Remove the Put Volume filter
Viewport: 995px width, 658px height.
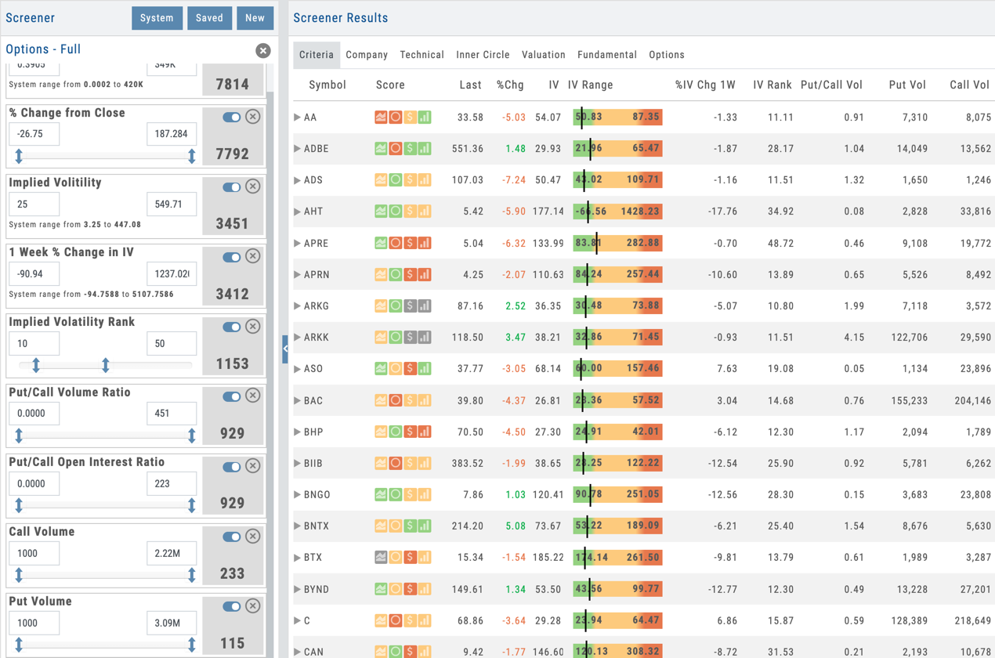(253, 606)
